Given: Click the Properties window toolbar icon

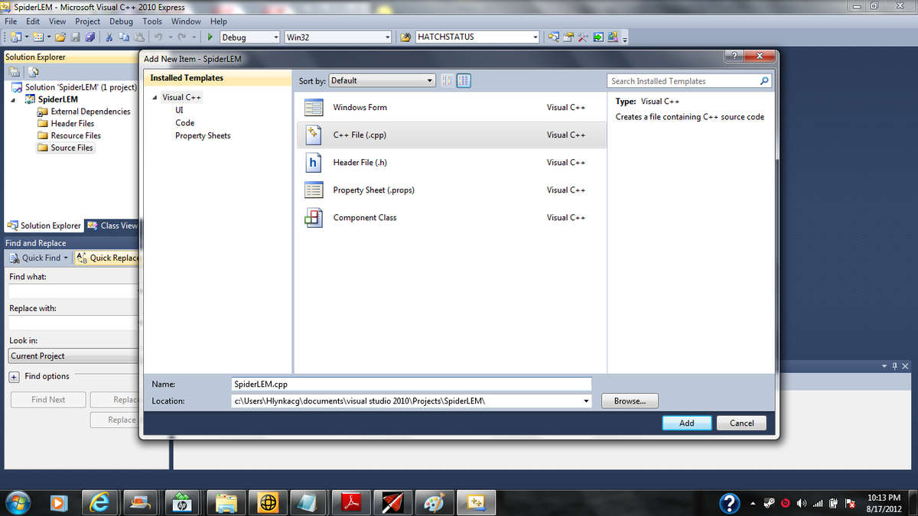Looking at the screenshot, I should click(569, 37).
